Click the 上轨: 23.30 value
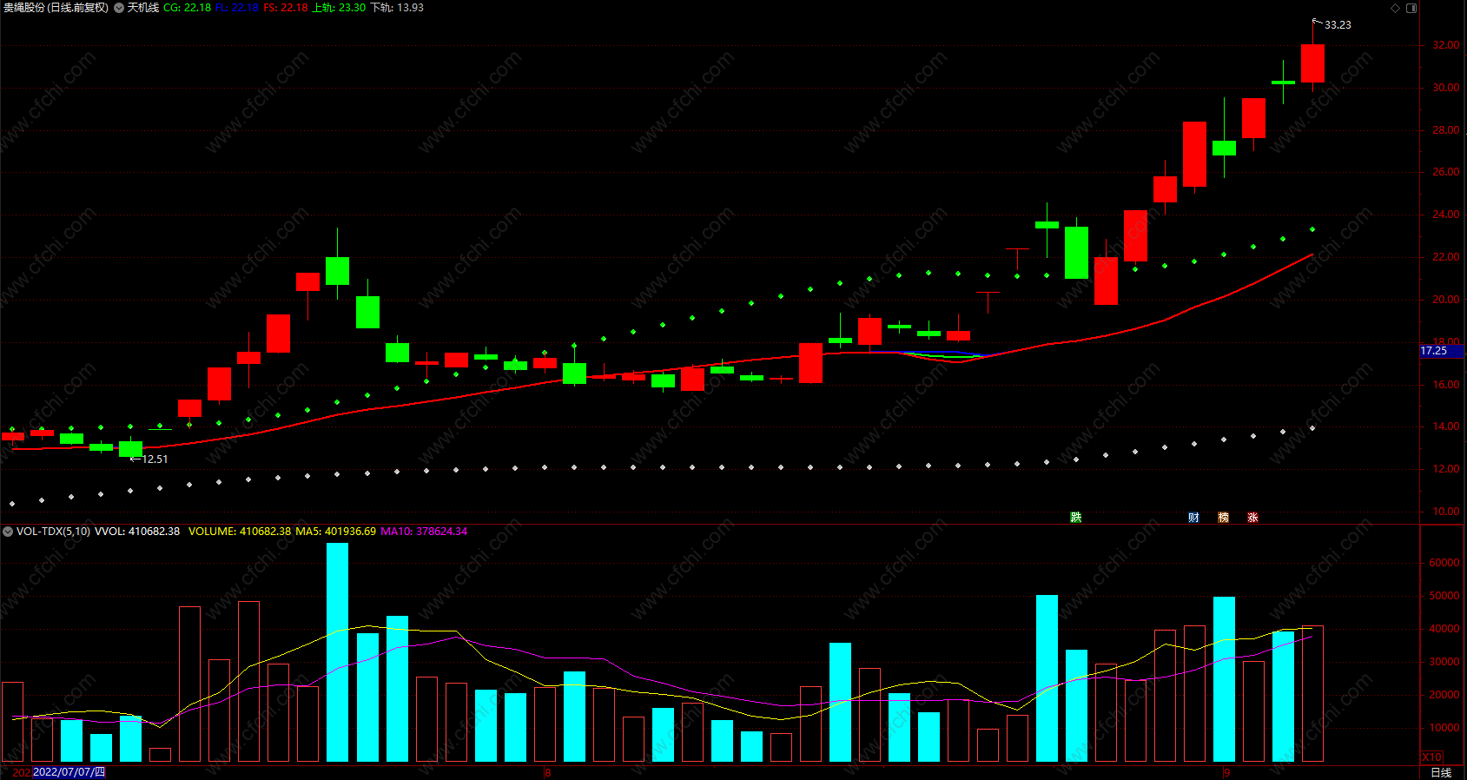Image resolution: width=1467 pixels, height=780 pixels. click(339, 8)
